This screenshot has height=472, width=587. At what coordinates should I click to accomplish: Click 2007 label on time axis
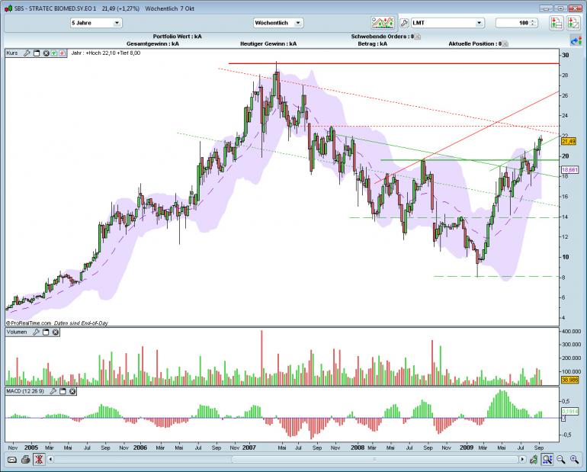click(x=249, y=448)
